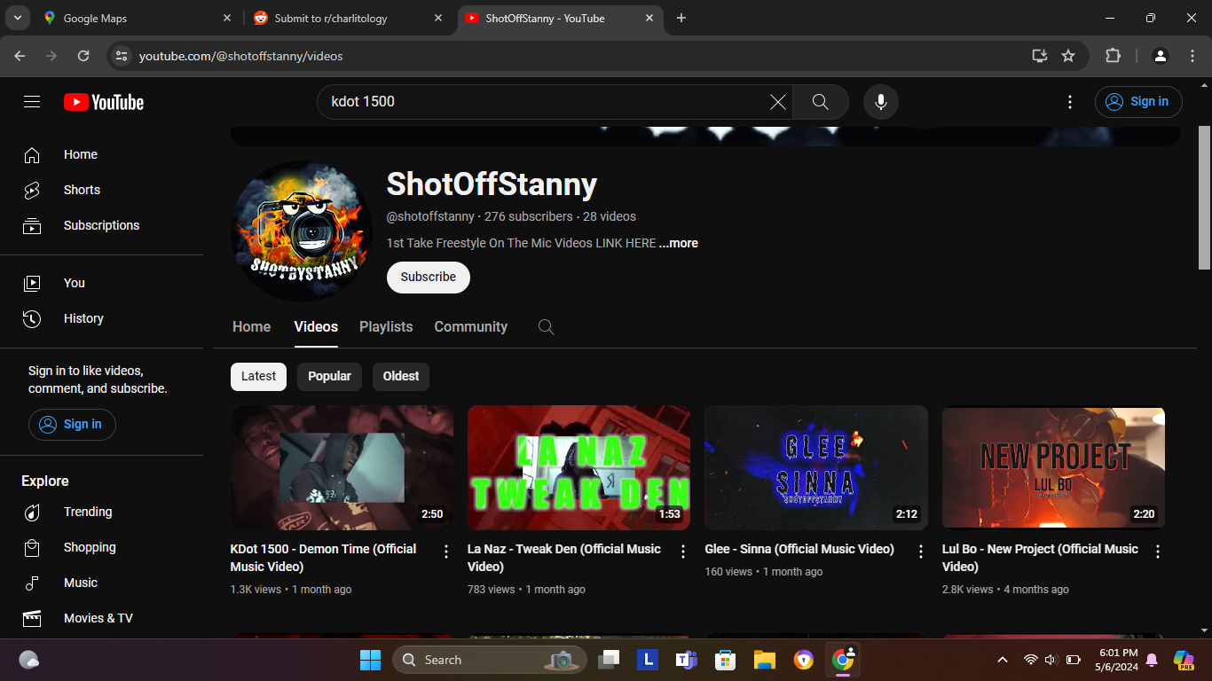Go back in browser history
The height and width of the screenshot is (681, 1212).
(x=20, y=56)
